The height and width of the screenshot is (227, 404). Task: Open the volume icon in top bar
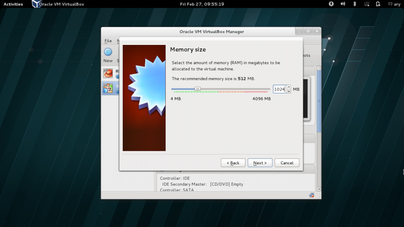coord(343,4)
